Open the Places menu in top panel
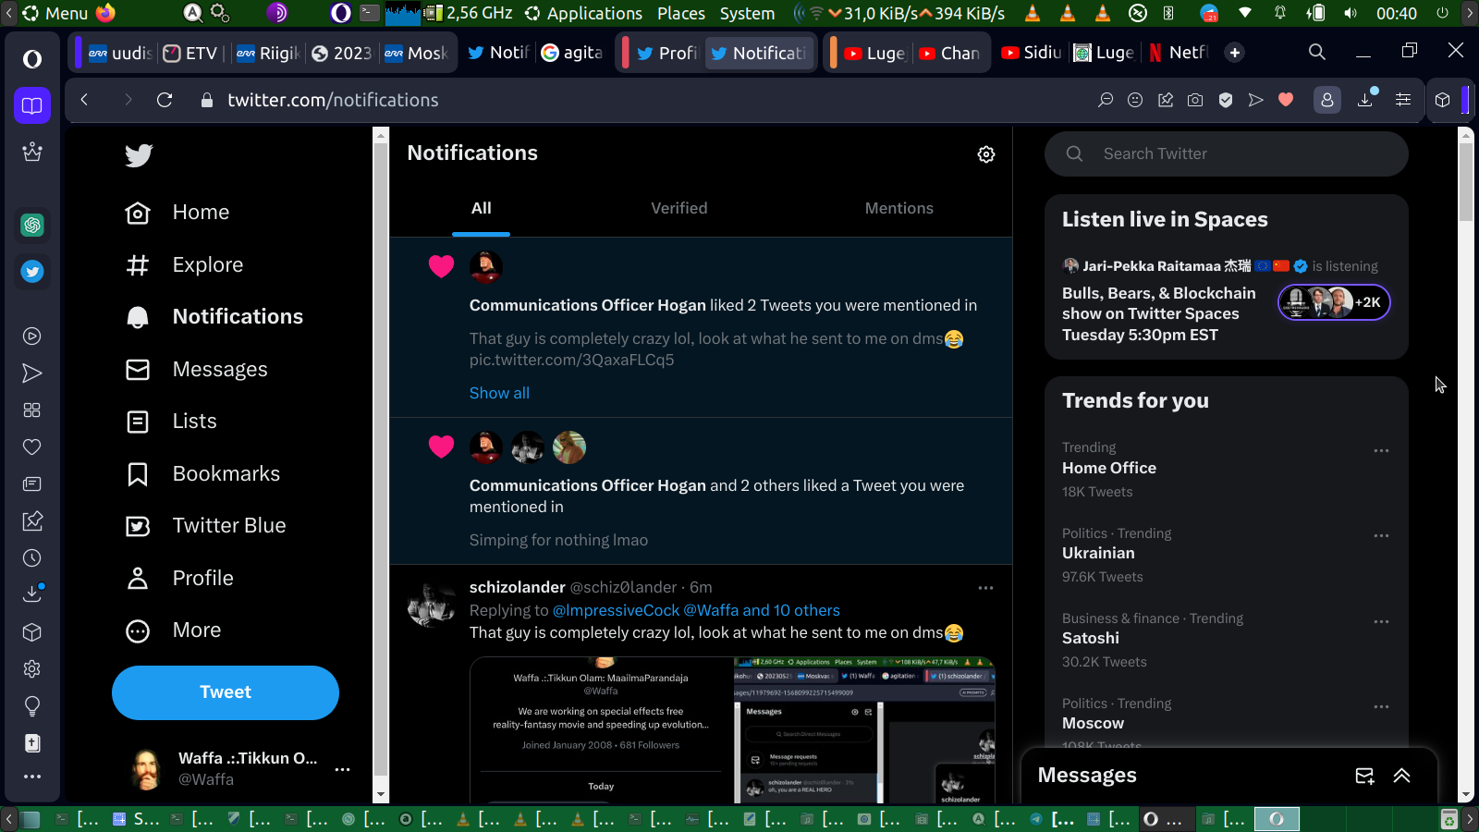 [x=681, y=13]
